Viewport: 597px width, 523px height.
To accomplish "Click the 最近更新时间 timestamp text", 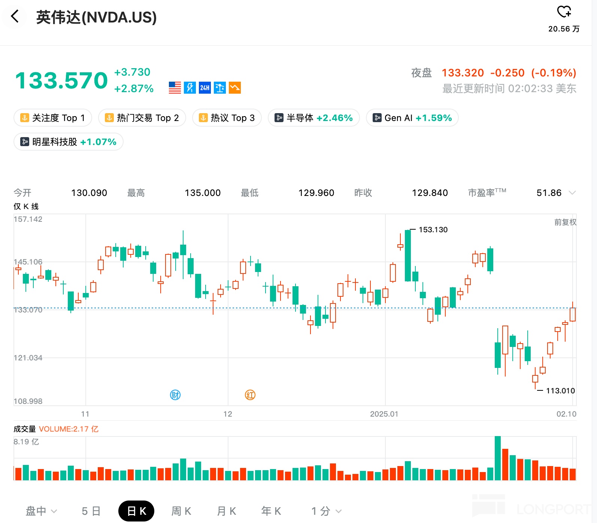I will coord(509,89).
